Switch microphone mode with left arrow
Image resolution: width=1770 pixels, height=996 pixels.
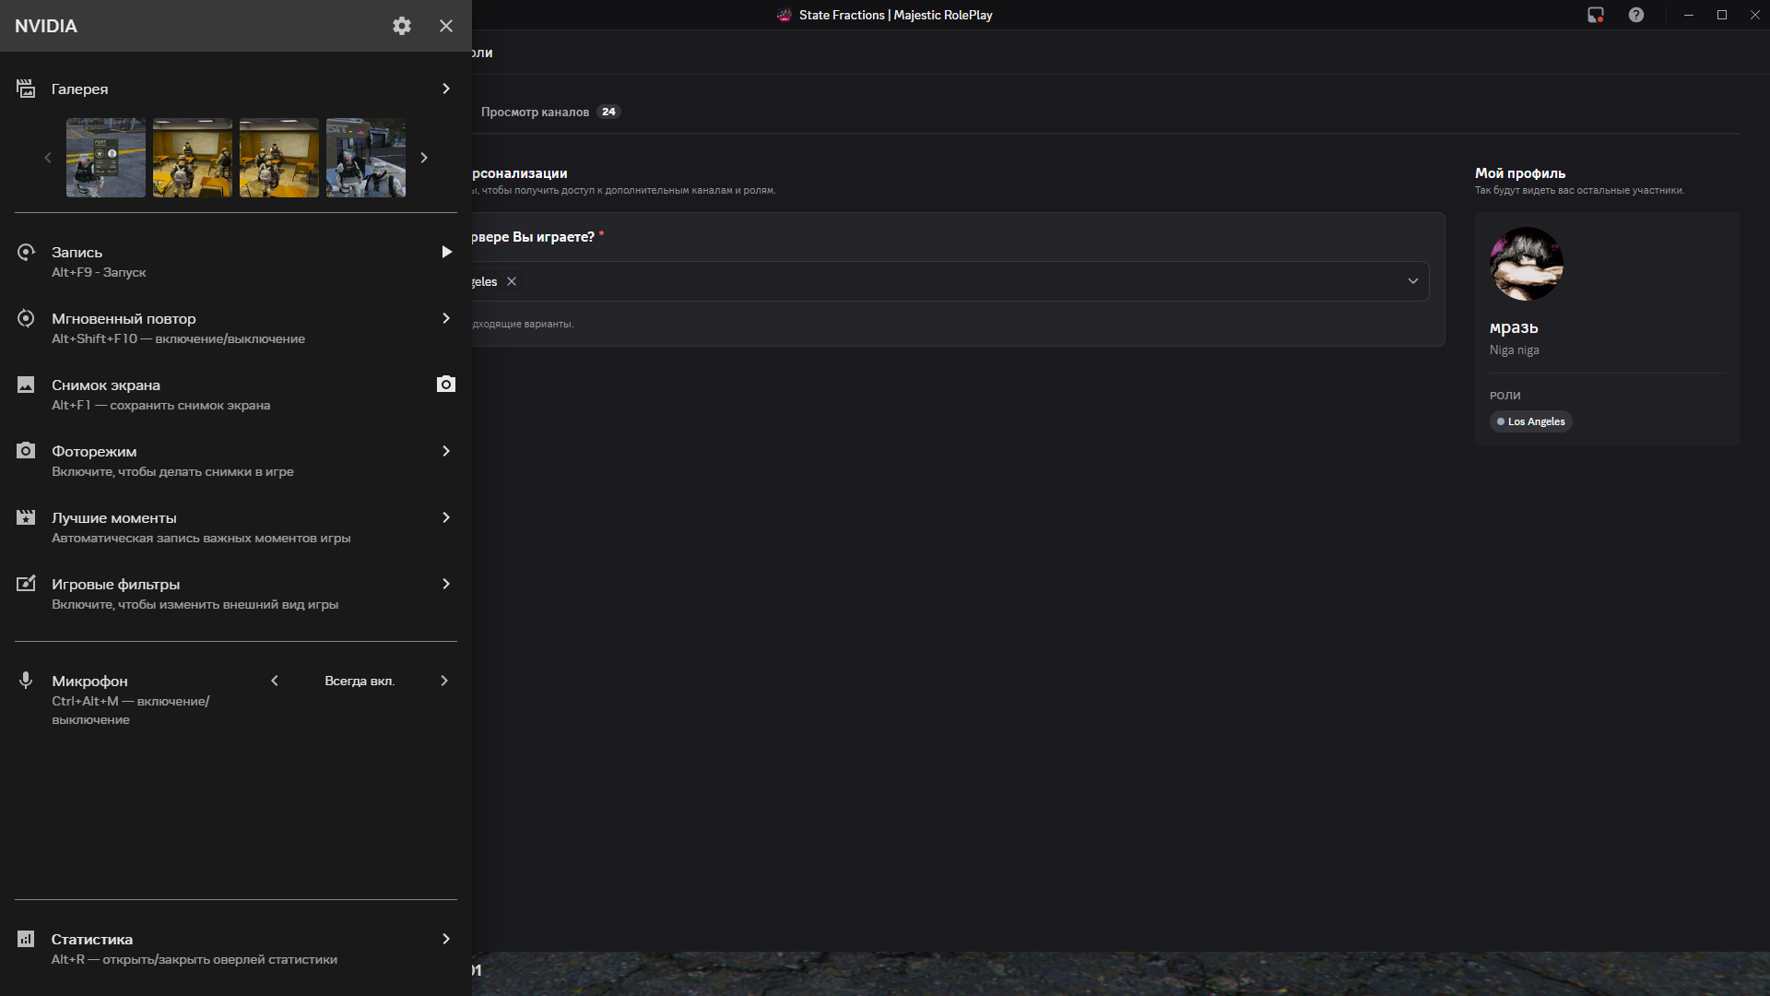275,681
